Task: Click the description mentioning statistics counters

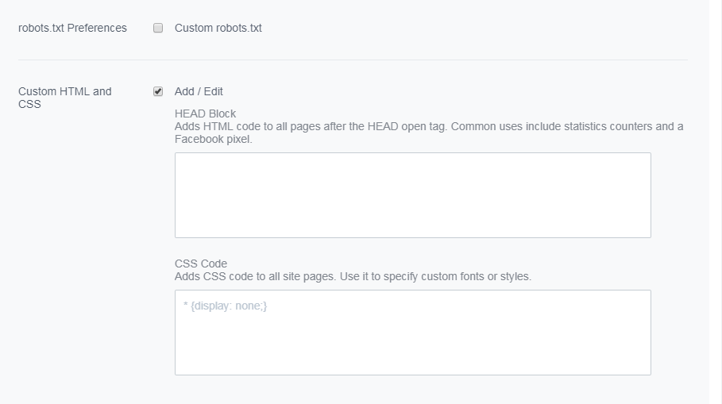Action: click(x=429, y=133)
